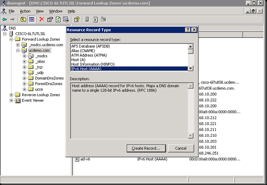Click the 00c0:00a8:000a:0000:0000... data cell
267x185 pixels.
coord(215,159)
